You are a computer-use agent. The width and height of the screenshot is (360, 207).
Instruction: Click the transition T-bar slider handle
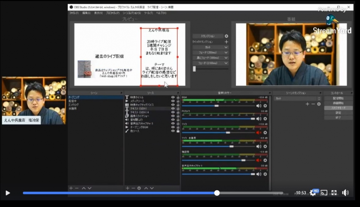pyautogui.click(x=194, y=69)
